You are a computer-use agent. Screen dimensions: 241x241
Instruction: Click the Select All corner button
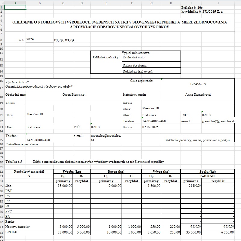(2, 3)
